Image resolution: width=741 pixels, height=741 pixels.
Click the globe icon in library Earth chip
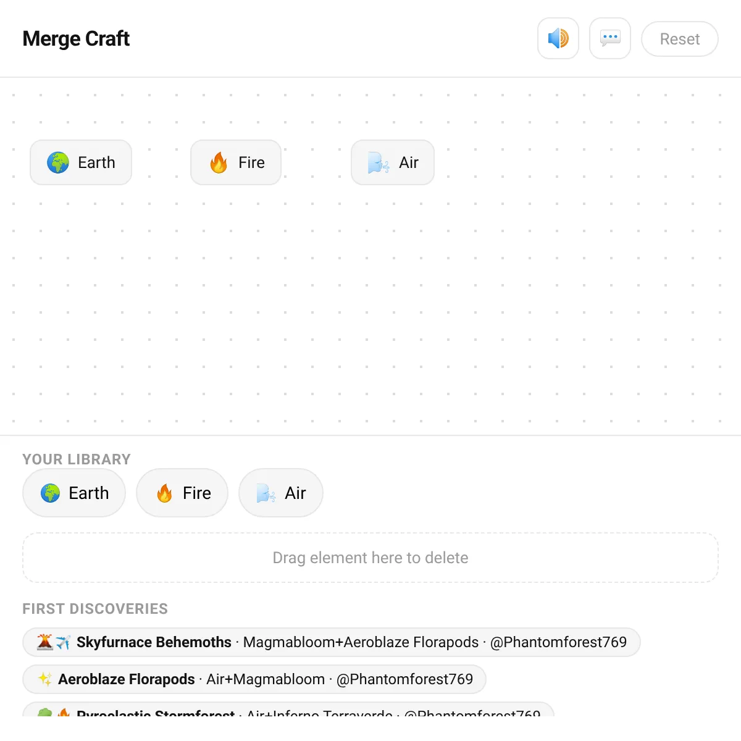51,493
